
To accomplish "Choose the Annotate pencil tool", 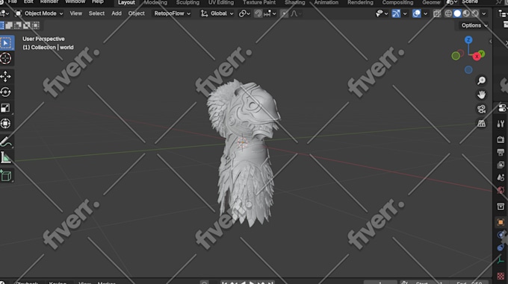I will pos(6,142).
